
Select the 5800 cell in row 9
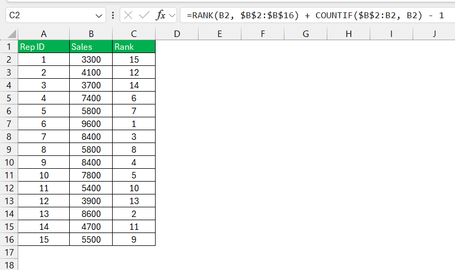91,149
